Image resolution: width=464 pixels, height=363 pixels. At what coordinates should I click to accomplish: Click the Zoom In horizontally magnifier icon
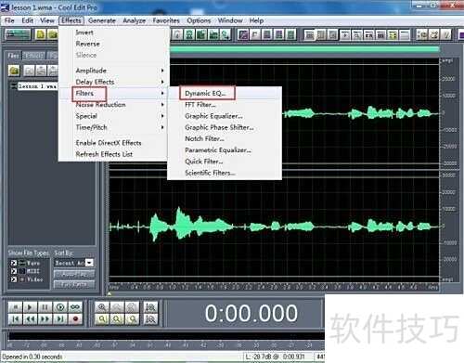tap(101, 307)
